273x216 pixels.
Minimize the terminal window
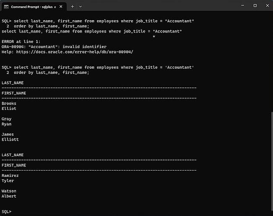coord(242,6)
